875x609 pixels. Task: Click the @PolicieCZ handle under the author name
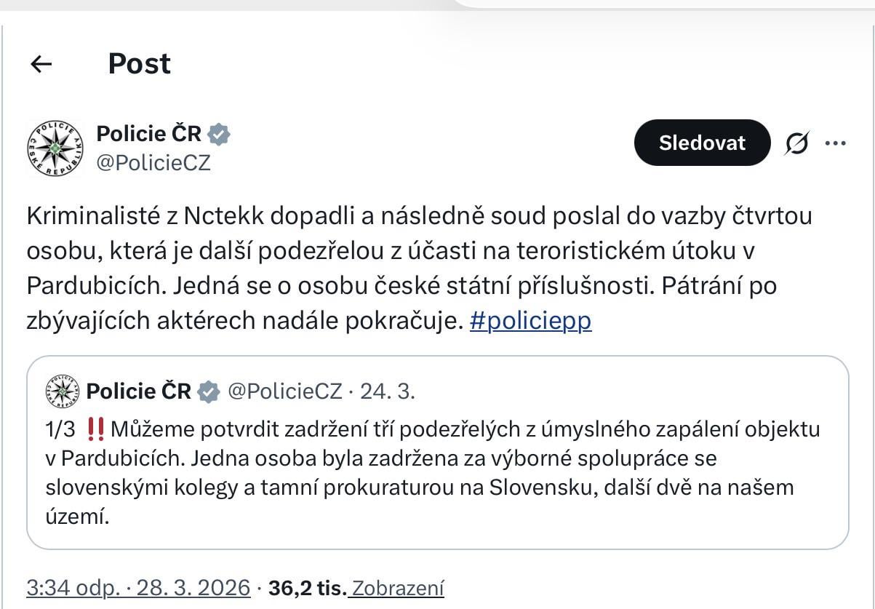153,162
